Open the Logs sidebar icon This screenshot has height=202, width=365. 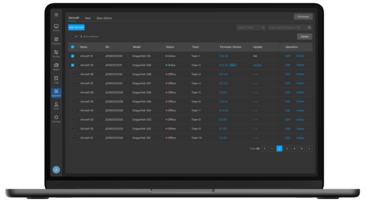(x=56, y=79)
